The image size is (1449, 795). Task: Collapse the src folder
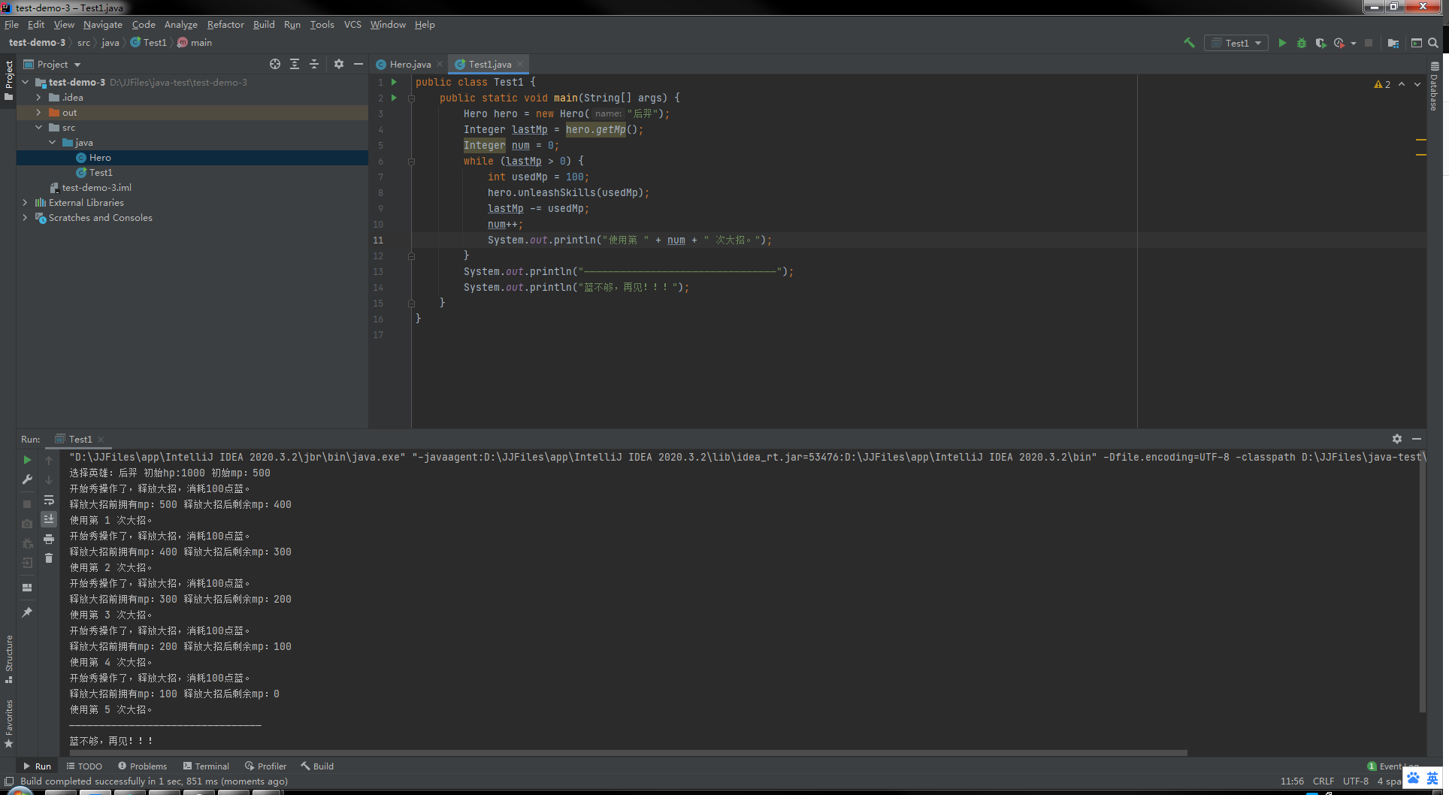38,128
